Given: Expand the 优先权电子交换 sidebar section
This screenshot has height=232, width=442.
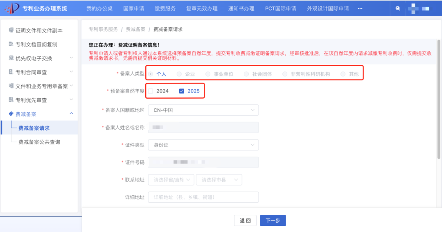Looking at the screenshot, I should pyautogui.click(x=71, y=58).
